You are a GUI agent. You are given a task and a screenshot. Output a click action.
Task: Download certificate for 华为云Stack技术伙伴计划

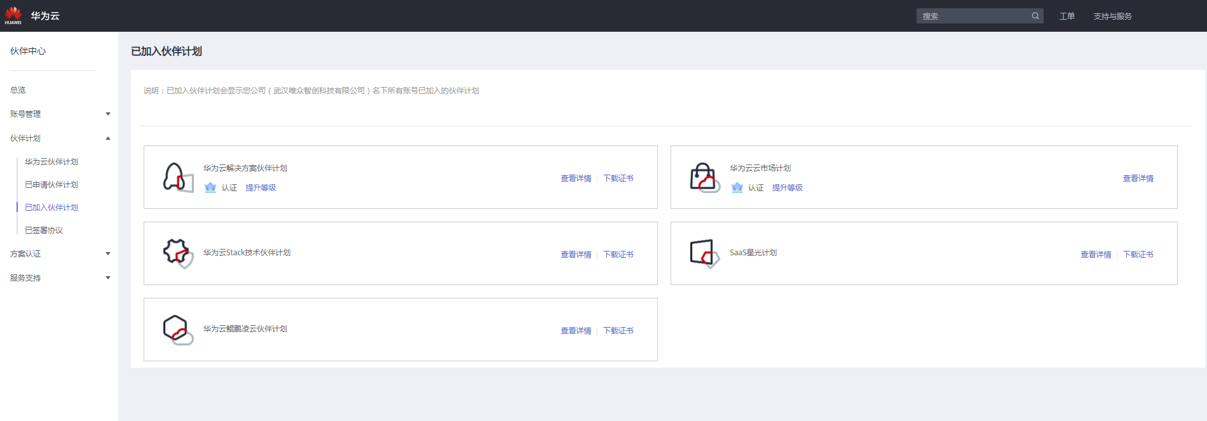coord(618,255)
